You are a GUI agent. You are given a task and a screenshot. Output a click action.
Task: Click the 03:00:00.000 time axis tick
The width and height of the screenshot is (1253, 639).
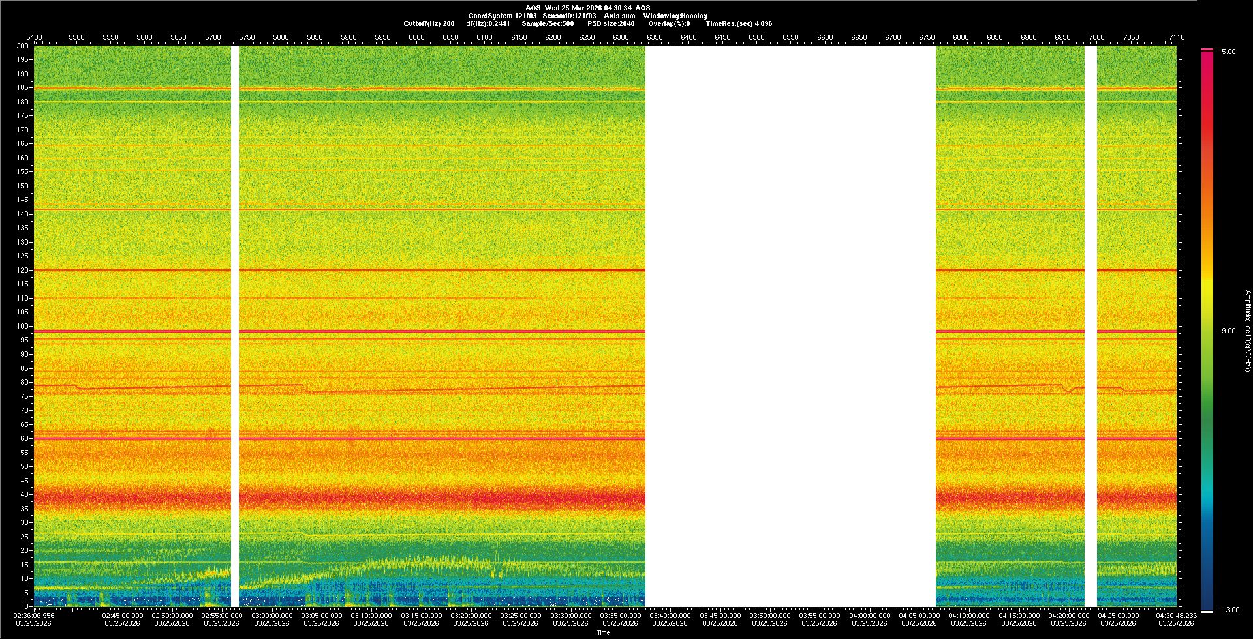click(272, 616)
